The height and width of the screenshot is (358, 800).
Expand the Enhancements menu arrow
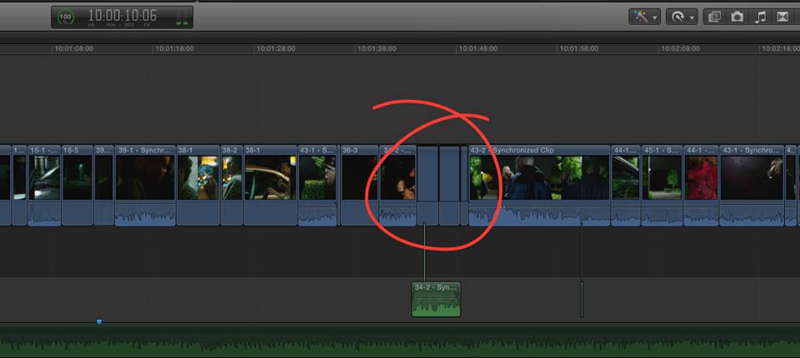654,17
